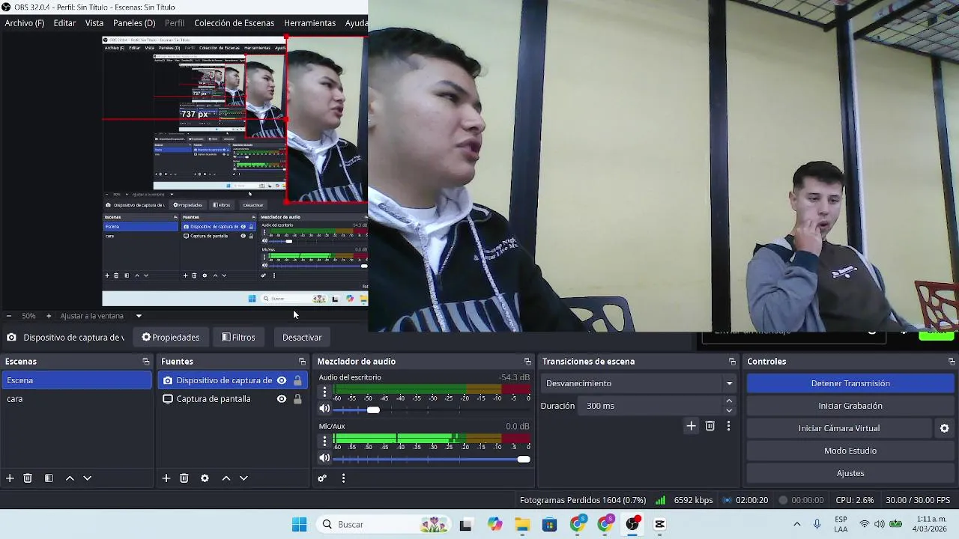This screenshot has height=539, width=959.
Task: Open Modo Estudio
Action: (850, 451)
